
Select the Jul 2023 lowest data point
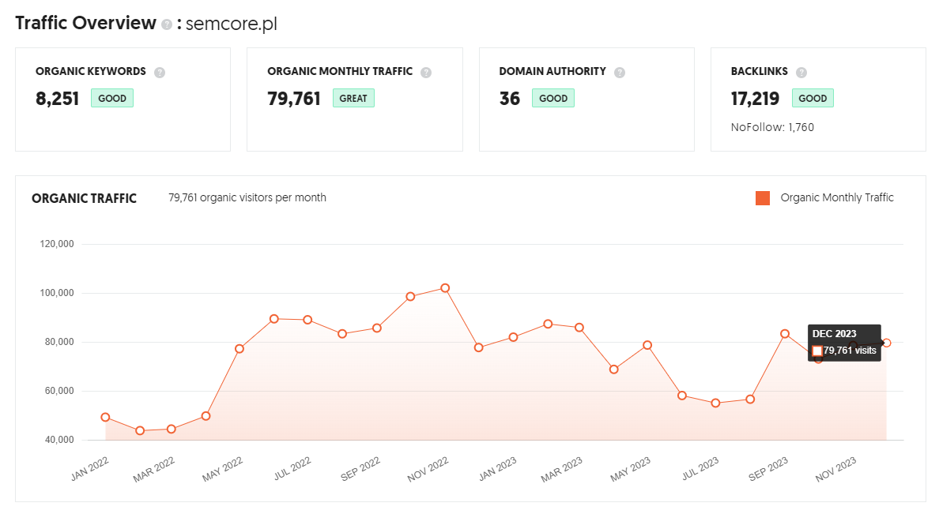click(715, 403)
